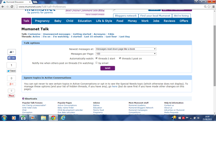
Task: Click the browser forward arrow
Action: pos(7,6)
